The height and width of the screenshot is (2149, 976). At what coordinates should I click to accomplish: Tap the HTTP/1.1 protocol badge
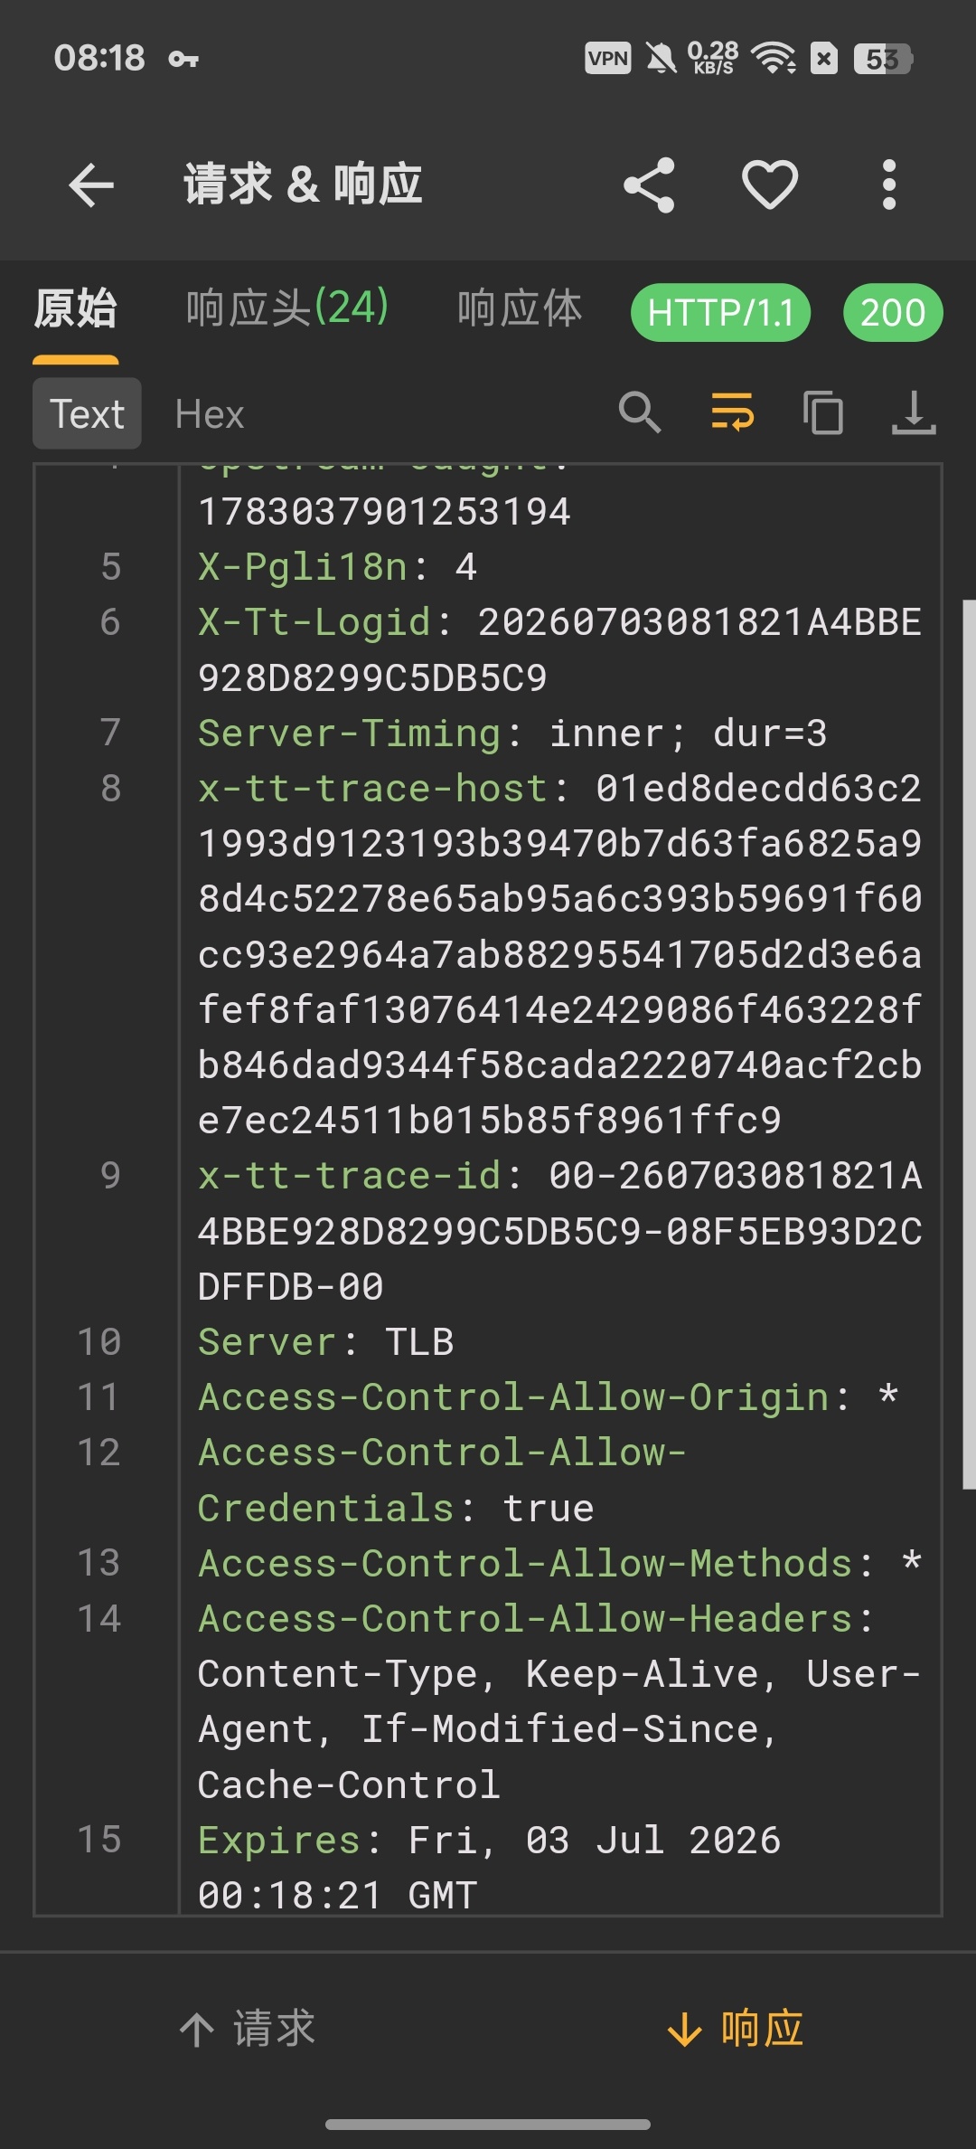720,313
